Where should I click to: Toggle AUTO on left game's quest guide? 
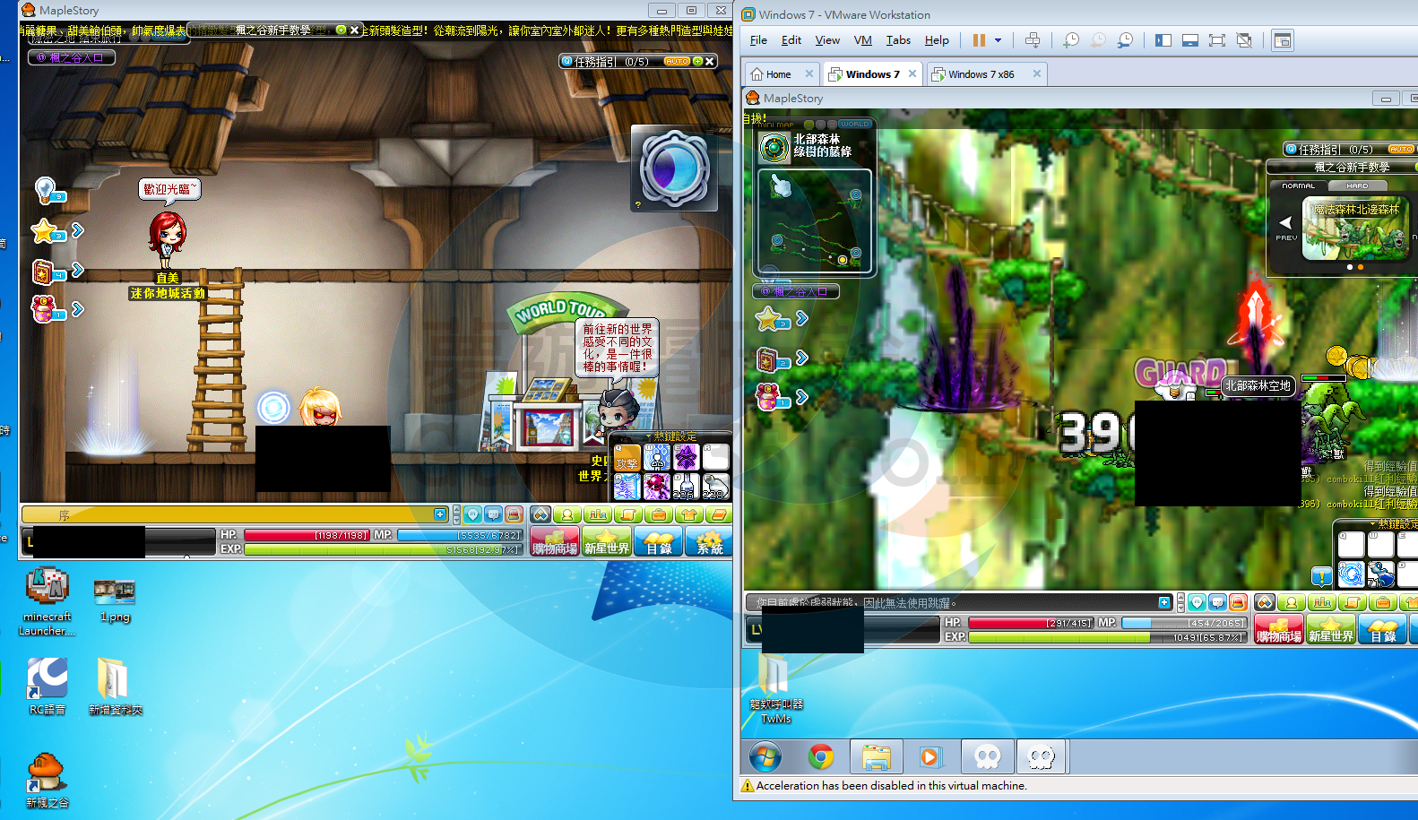677,62
